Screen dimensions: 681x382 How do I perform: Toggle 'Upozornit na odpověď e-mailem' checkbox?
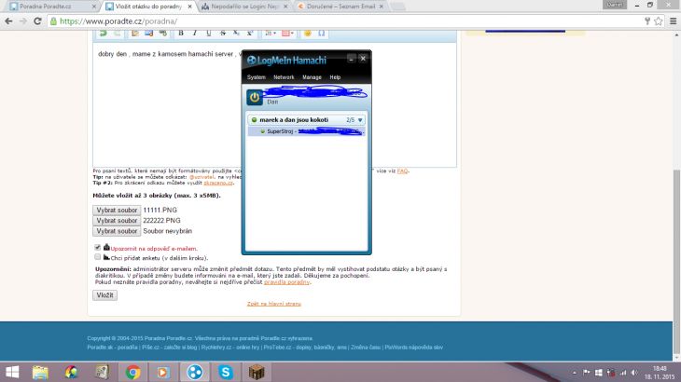coord(97,247)
